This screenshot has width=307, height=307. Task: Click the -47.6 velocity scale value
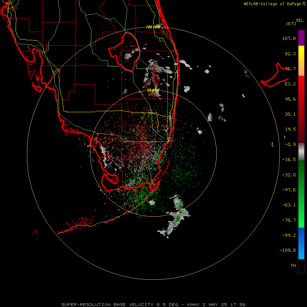pos(289,190)
